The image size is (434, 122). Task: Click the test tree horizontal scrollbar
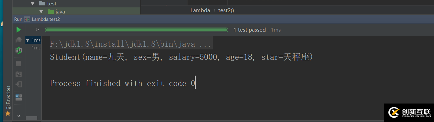[31, 118]
